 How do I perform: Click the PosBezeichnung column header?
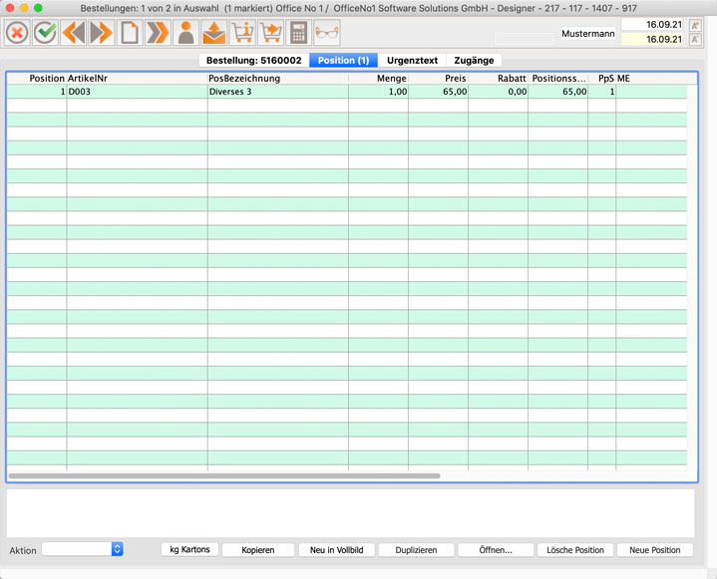(278, 78)
